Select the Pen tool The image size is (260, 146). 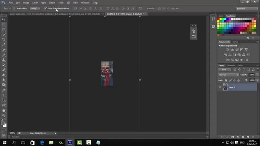coord(4,90)
